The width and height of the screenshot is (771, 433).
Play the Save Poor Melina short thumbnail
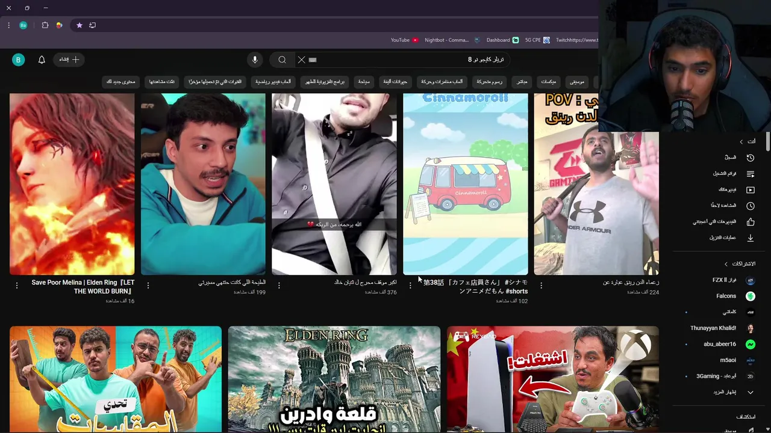click(x=72, y=184)
